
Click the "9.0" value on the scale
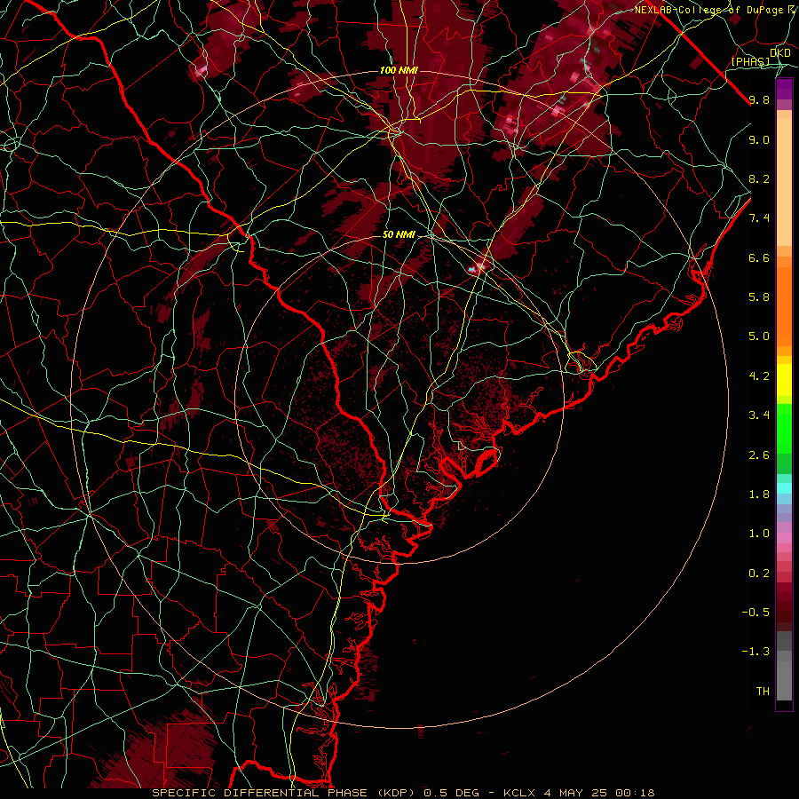click(x=759, y=139)
